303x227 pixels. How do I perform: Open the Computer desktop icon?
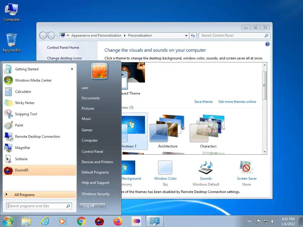point(12,12)
